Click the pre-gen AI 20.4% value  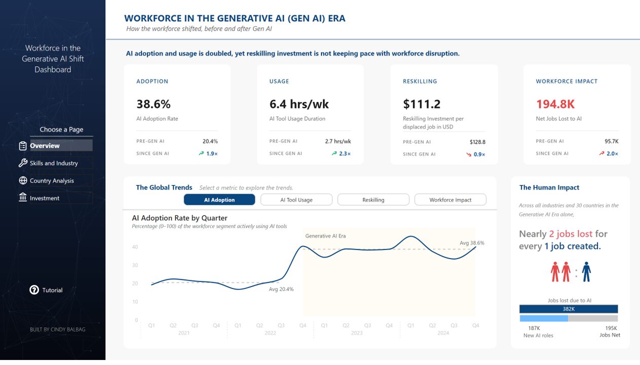tap(210, 141)
